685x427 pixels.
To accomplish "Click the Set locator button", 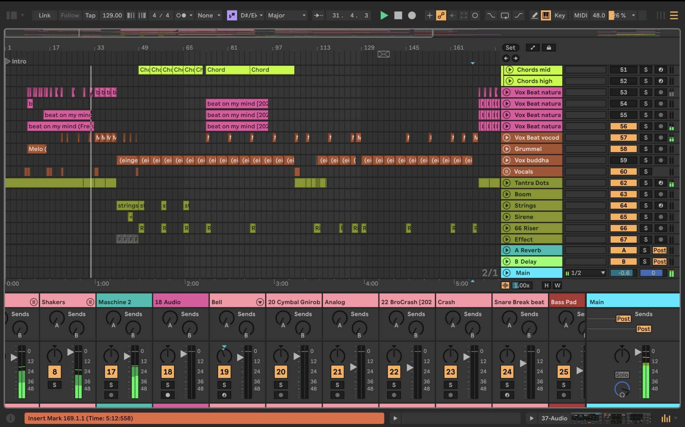I will tap(511, 47).
